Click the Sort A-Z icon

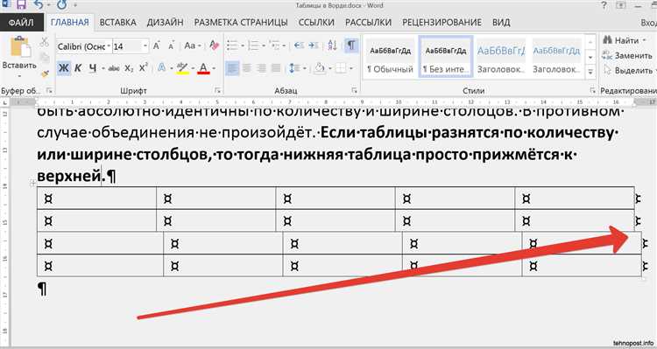point(332,45)
